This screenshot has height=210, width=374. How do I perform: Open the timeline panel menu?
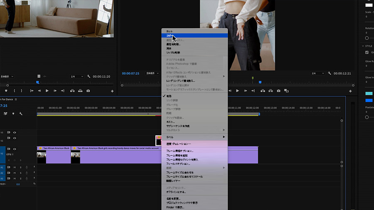point(16,99)
